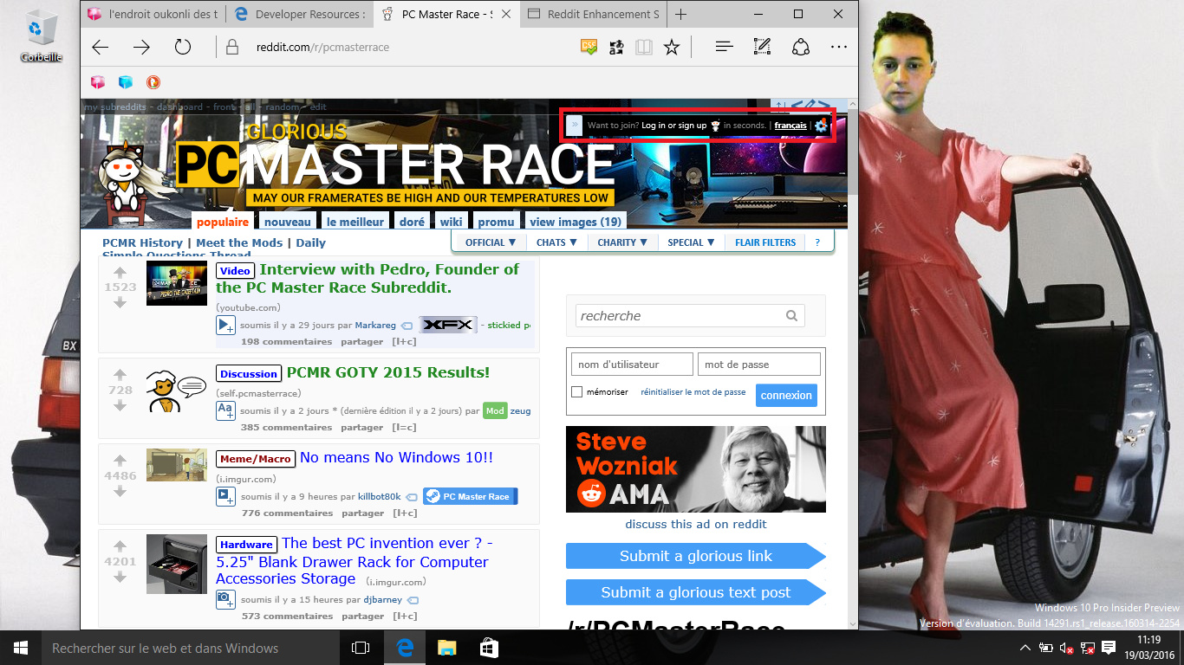The height and width of the screenshot is (665, 1184).
Task: Show hidden tray icons chevron
Action: [1025, 648]
